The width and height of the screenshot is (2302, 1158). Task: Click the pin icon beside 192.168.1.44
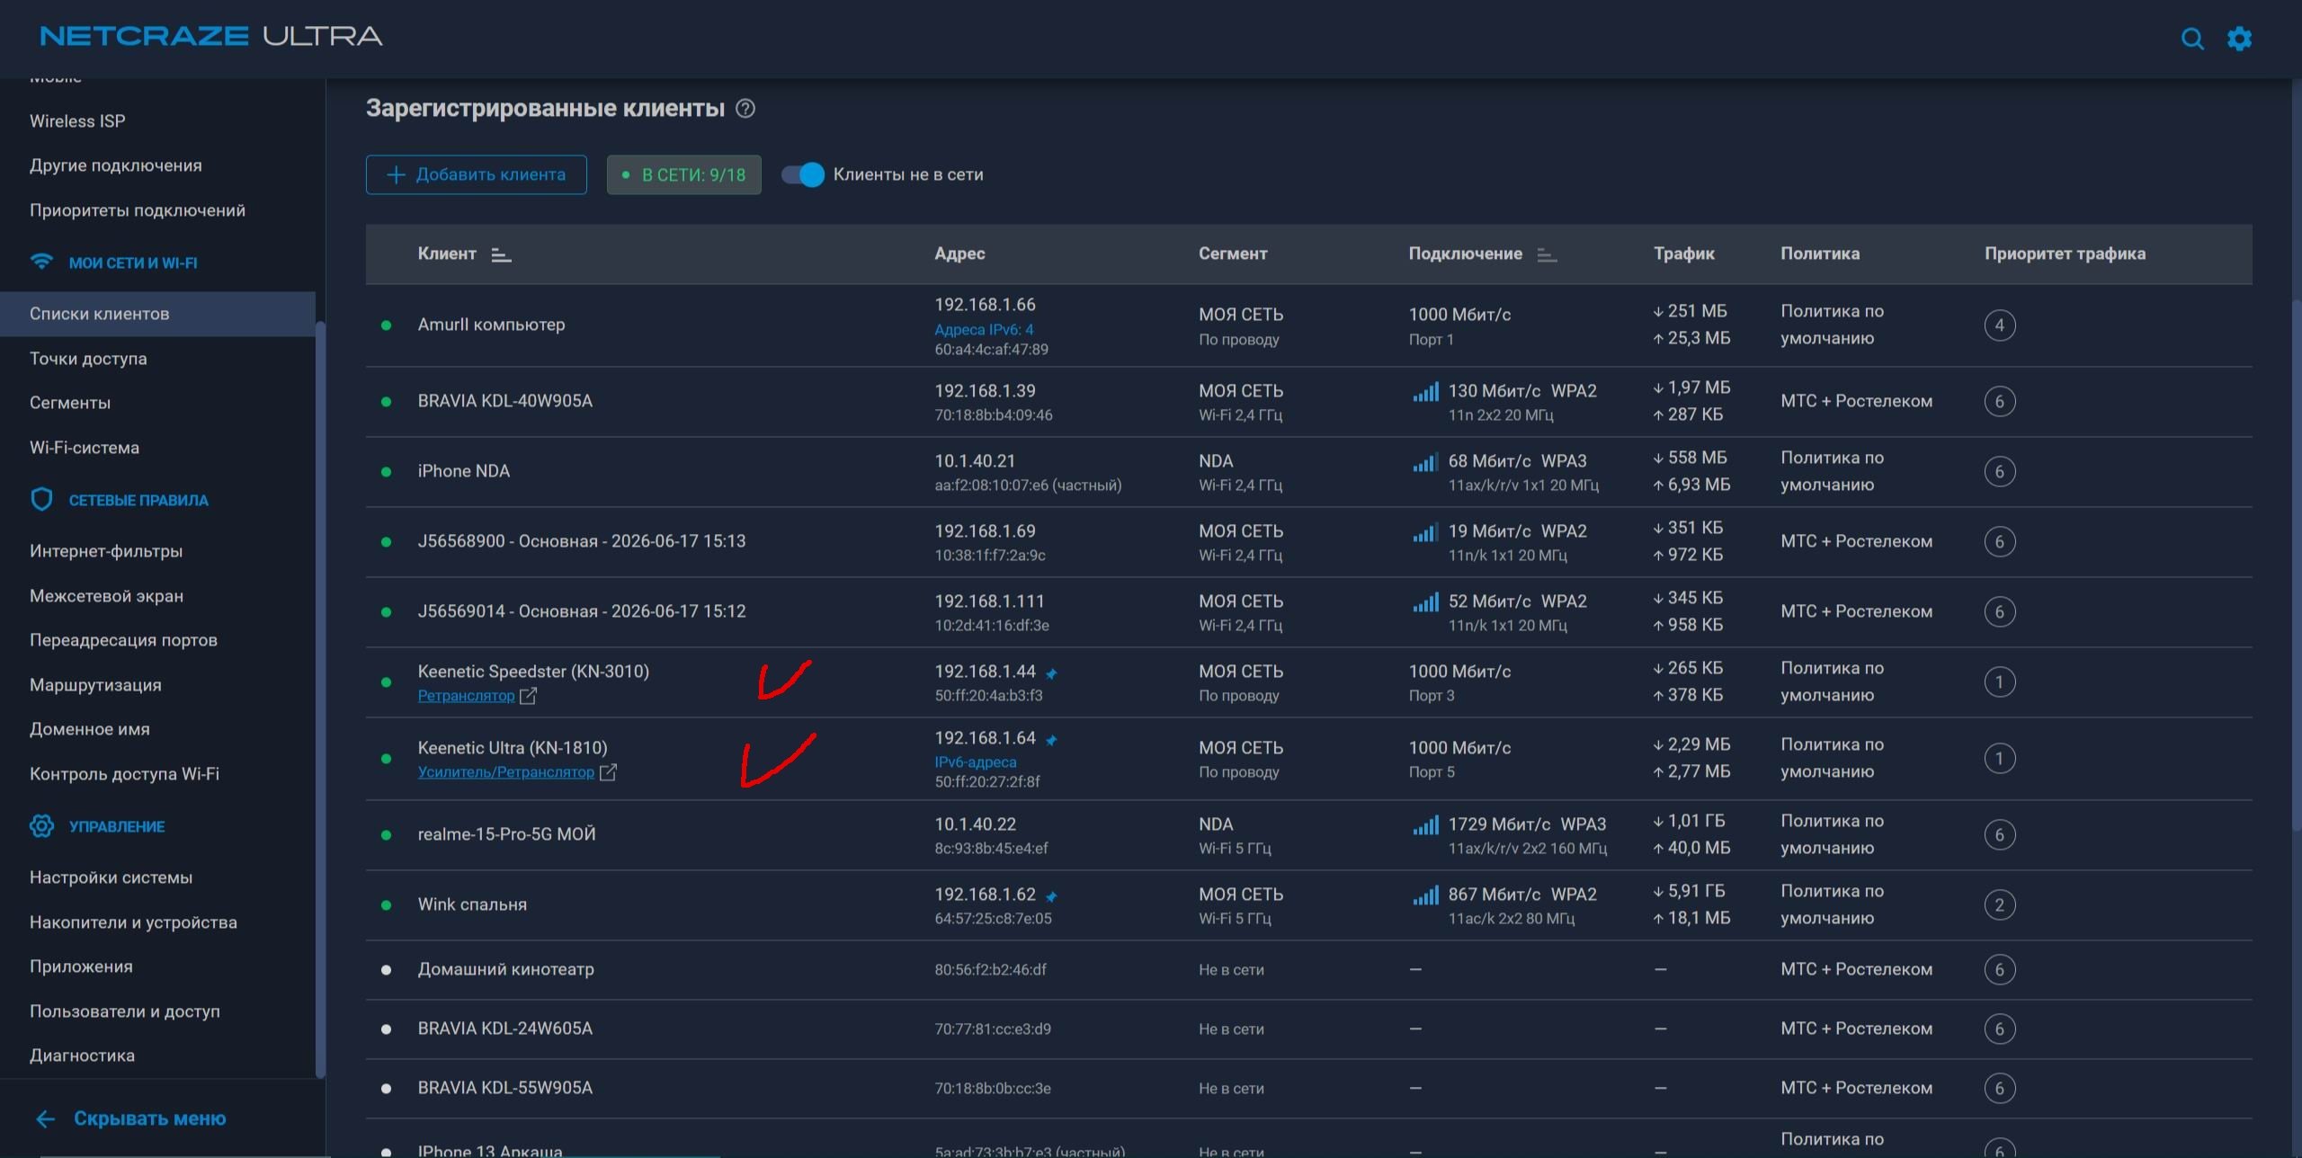click(1051, 673)
